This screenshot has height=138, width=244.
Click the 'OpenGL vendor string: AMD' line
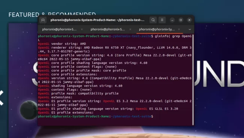(x=62, y=44)
